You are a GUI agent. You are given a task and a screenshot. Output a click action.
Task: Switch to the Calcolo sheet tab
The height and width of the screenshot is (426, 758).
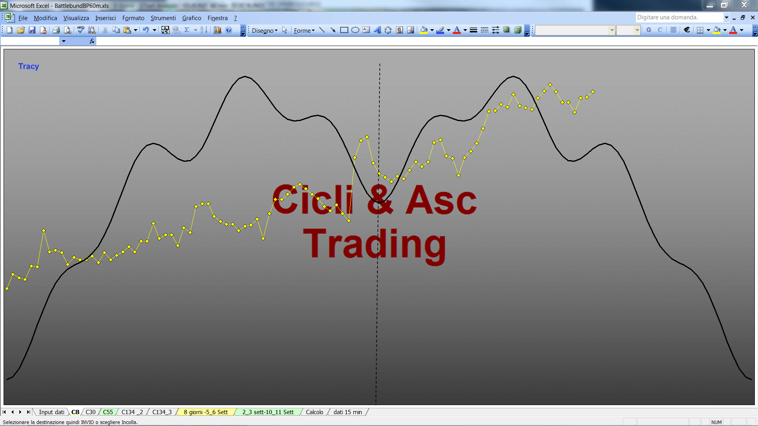pyautogui.click(x=314, y=412)
